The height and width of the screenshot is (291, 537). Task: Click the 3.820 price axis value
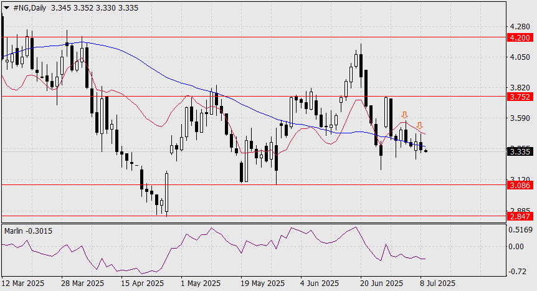click(520, 88)
